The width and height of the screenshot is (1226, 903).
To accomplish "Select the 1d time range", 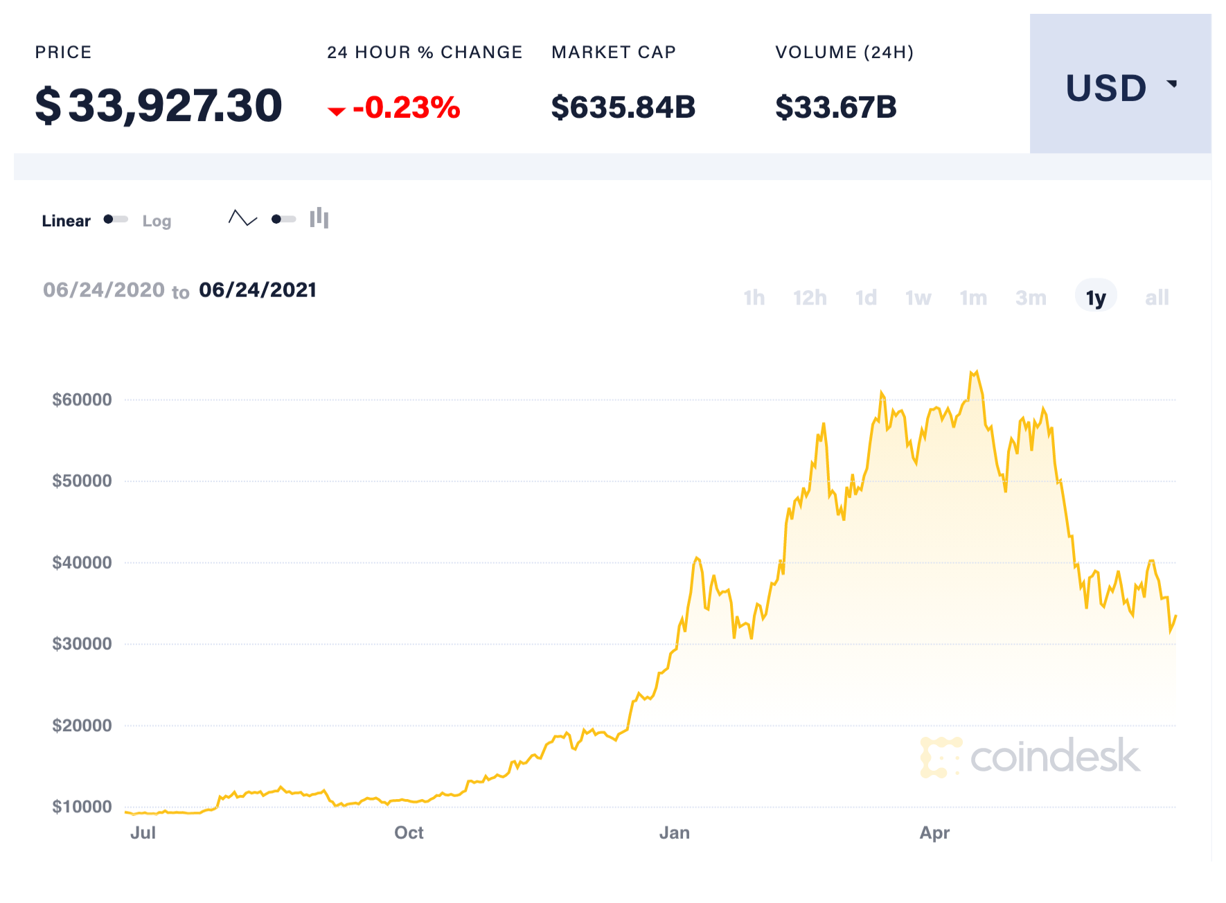I will (x=866, y=297).
